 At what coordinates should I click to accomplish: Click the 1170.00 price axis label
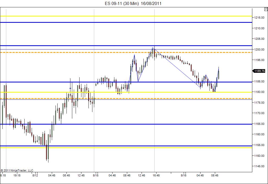pyautogui.click(x=259, y=113)
